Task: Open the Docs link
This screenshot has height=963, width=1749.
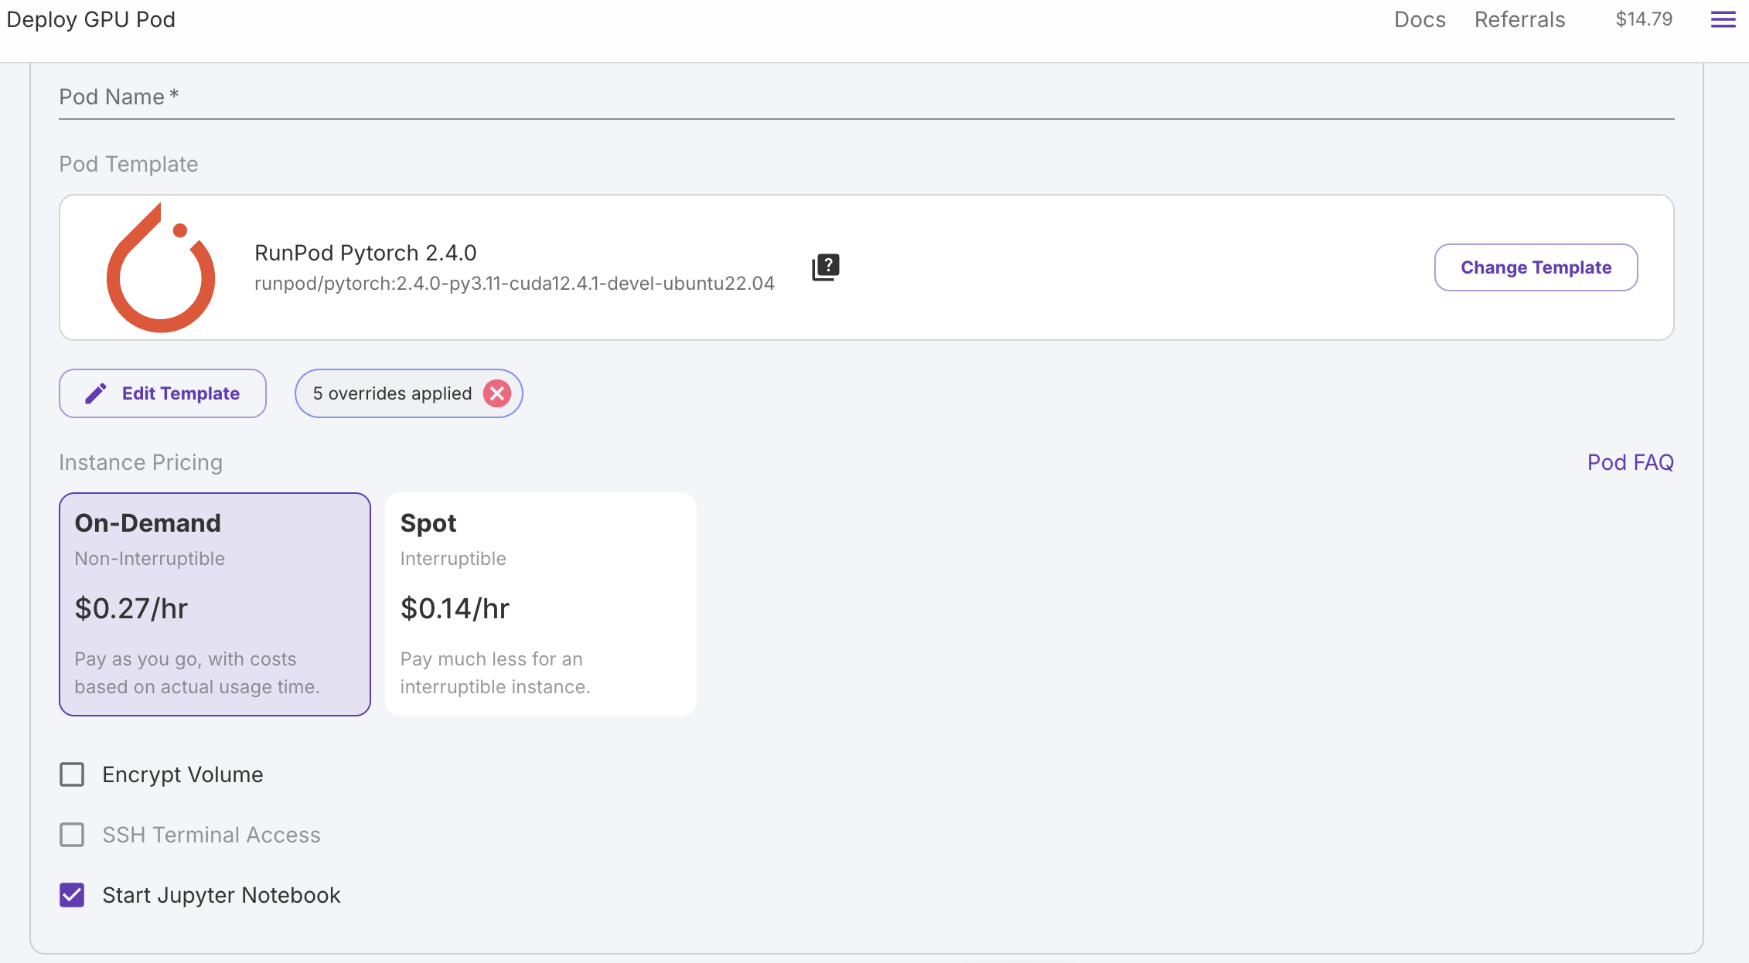Action: (1420, 19)
